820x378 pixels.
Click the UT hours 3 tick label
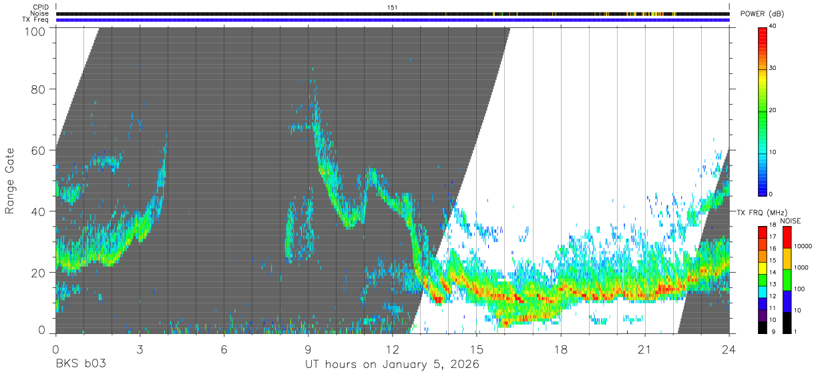[x=140, y=349]
